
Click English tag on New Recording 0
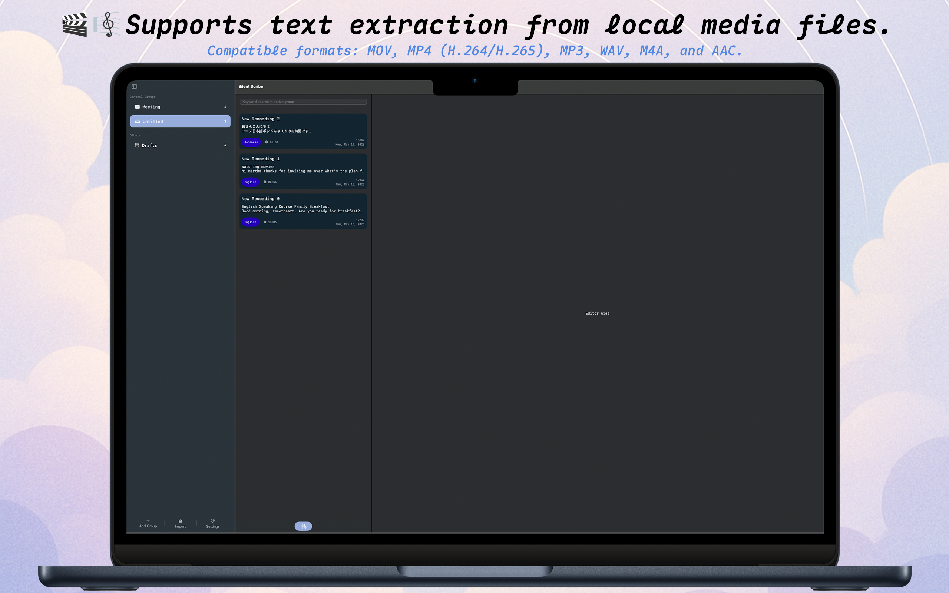[250, 222]
